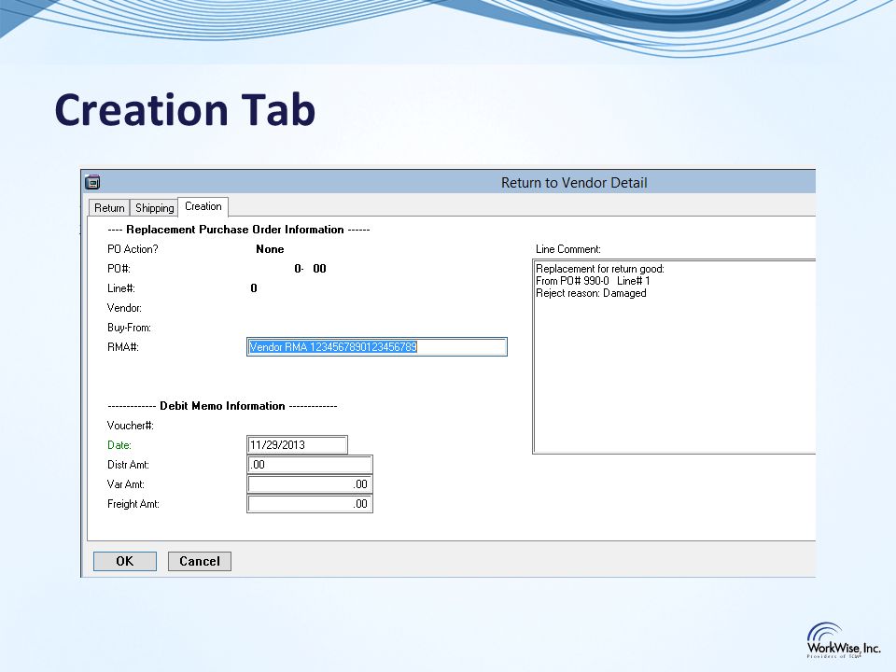896x672 pixels.
Task: Click the Date field showing 11/29/2013
Action: point(297,444)
